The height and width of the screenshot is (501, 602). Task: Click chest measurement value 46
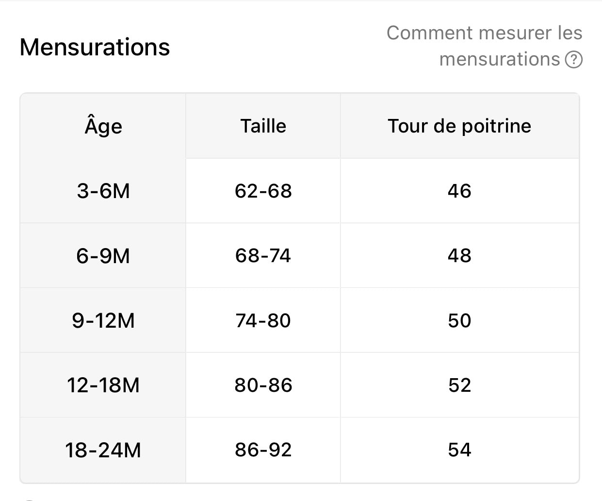(x=460, y=191)
